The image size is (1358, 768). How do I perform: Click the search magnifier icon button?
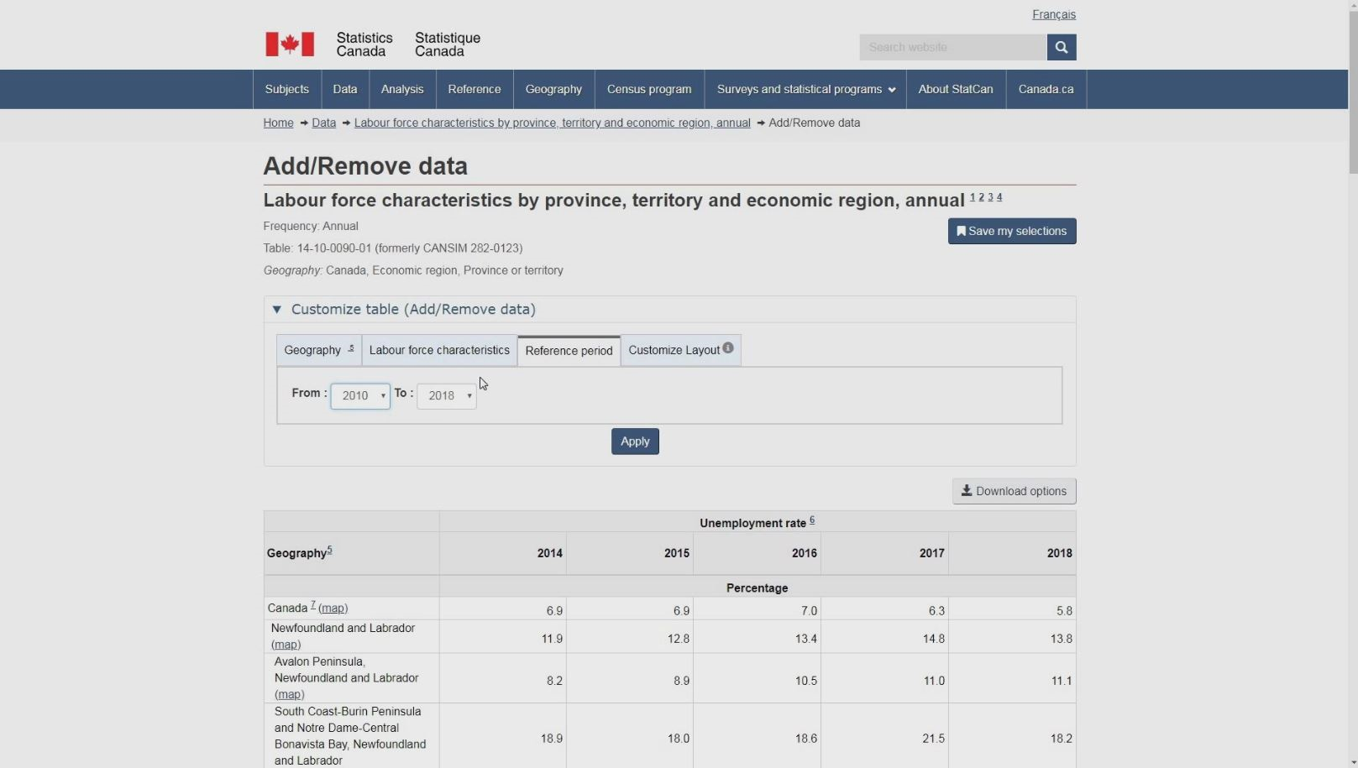[x=1061, y=47]
